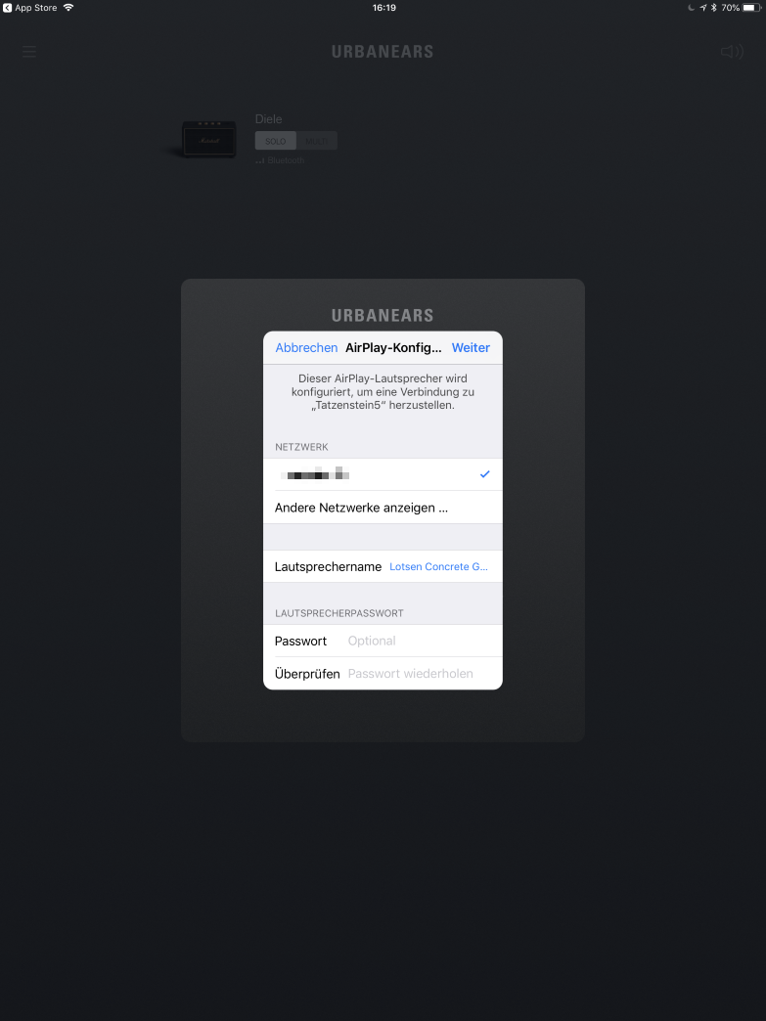Image resolution: width=766 pixels, height=1021 pixels.
Task: Tap the Diele speaker name
Action: [268, 118]
